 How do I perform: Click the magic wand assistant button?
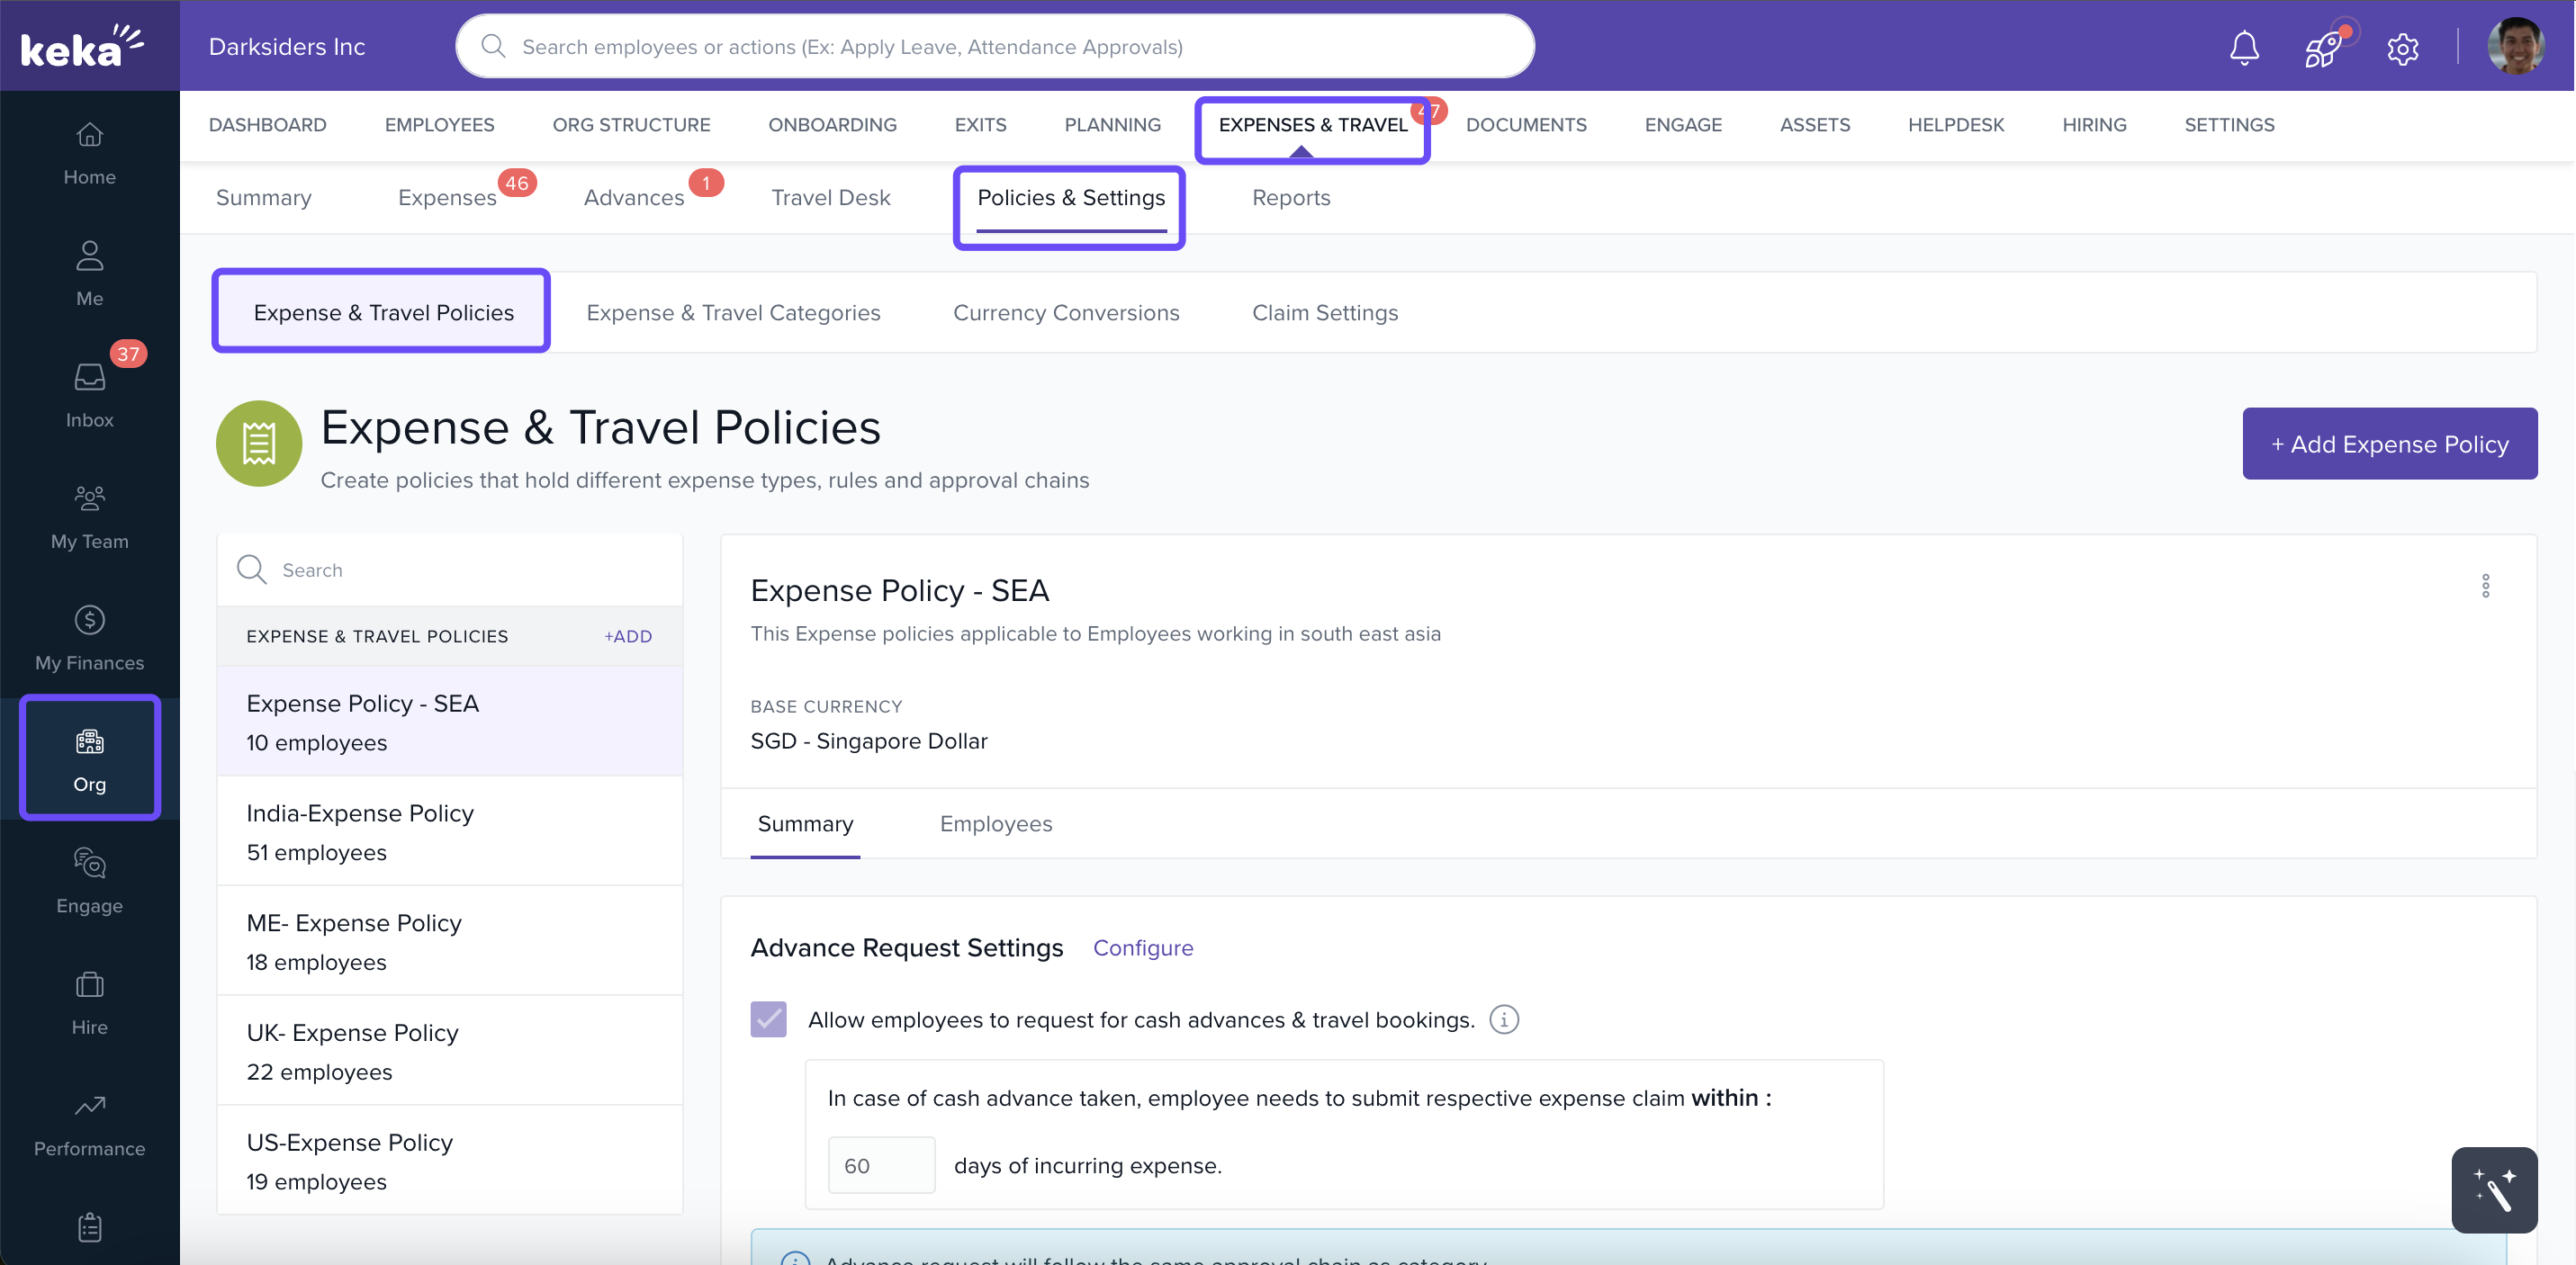[x=2494, y=1189]
